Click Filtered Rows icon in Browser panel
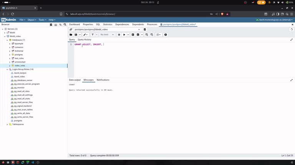Viewport: 295px width, 165px height. click(60, 24)
